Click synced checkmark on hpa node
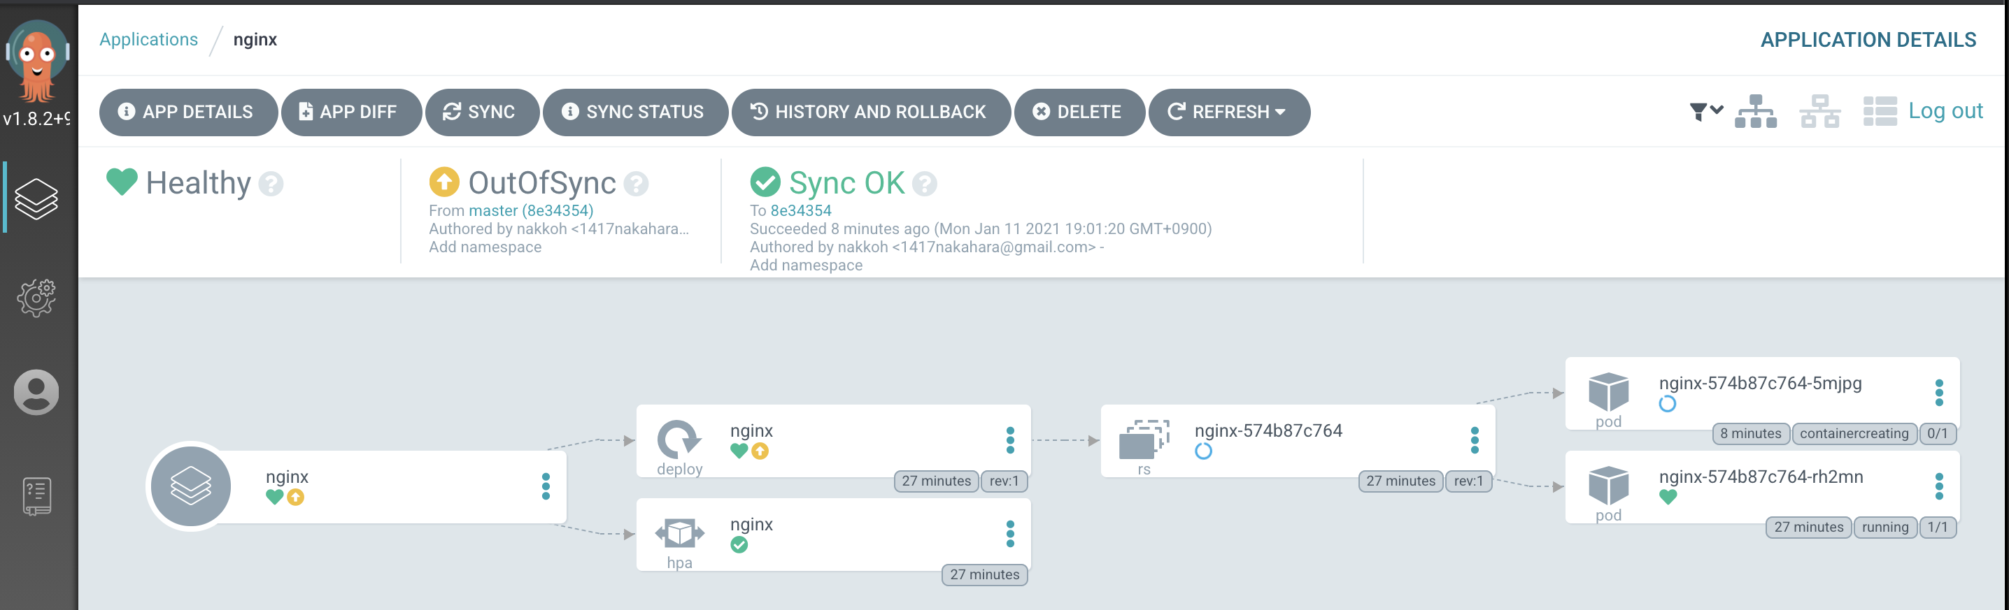 (x=739, y=544)
